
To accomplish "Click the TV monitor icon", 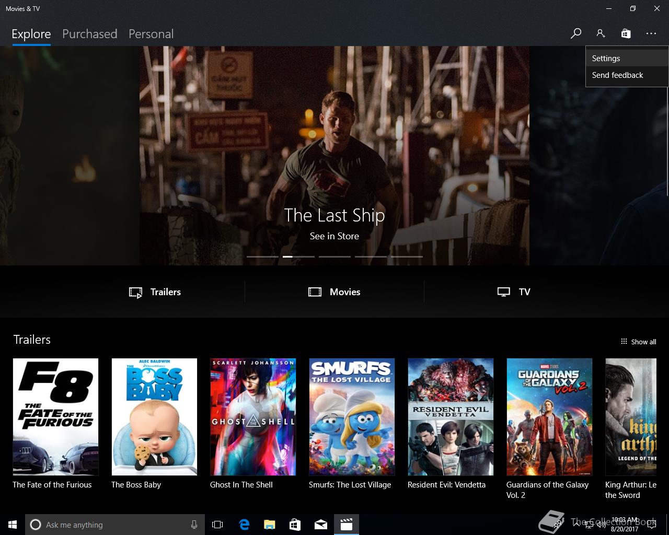I will pos(504,292).
